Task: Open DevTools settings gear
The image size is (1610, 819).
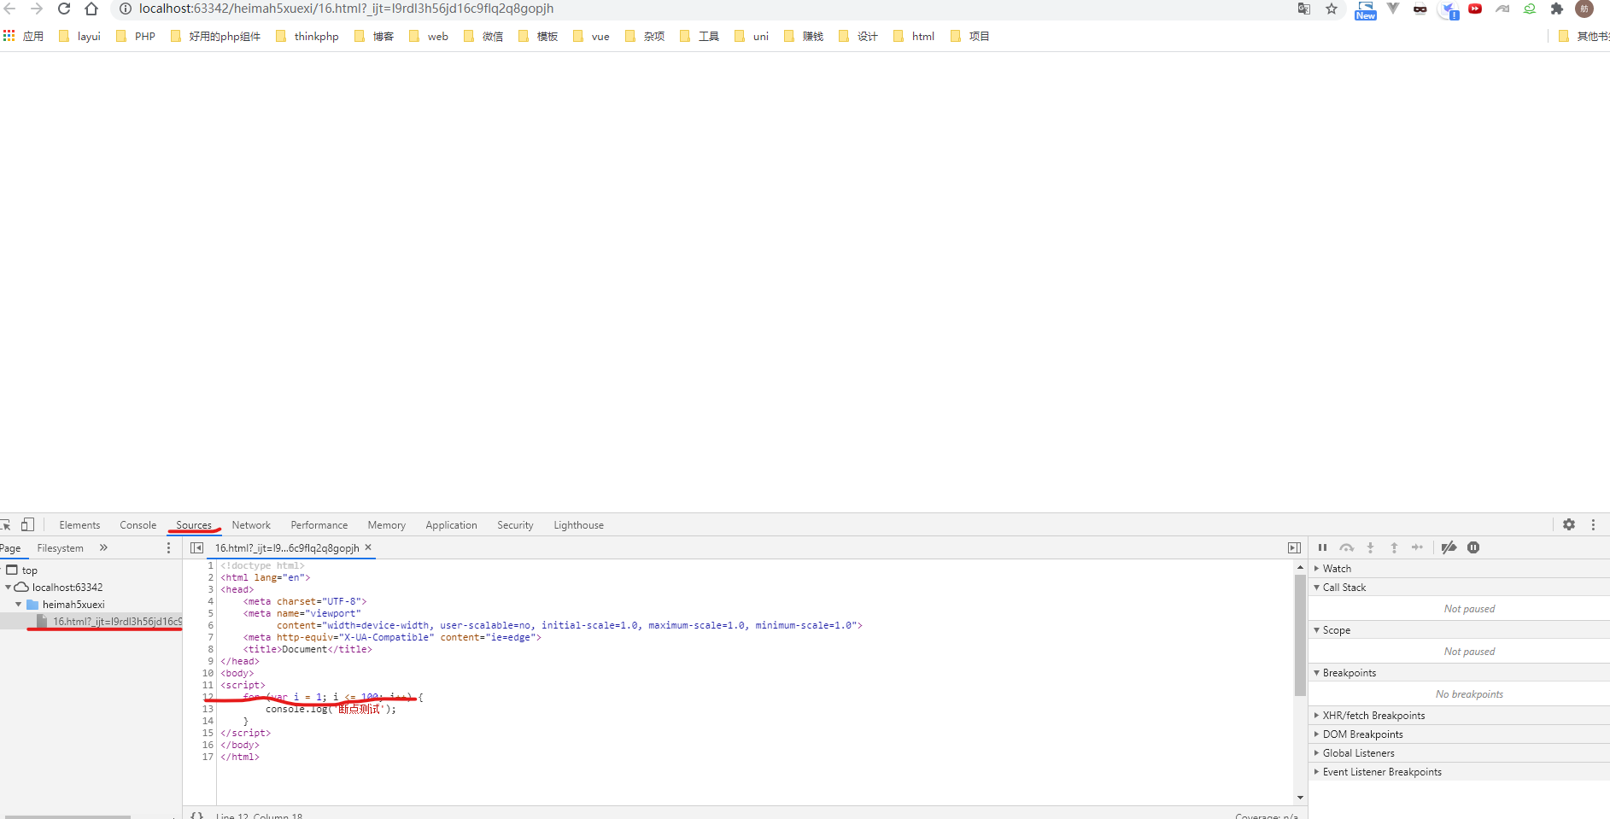Action: (1569, 524)
